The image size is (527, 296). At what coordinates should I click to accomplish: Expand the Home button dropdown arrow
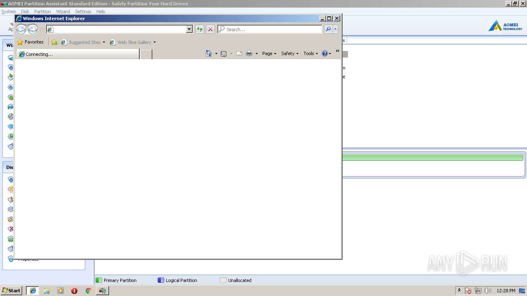coord(216,53)
